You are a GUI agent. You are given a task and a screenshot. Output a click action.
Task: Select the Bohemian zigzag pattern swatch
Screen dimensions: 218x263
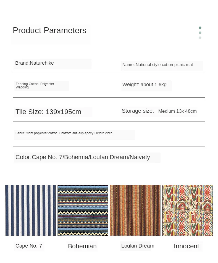coord(83,210)
